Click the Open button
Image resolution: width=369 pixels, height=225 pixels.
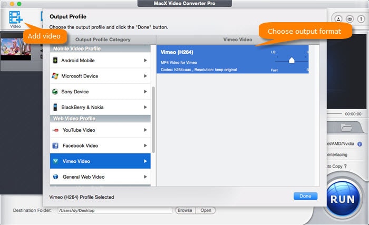[x=206, y=210]
